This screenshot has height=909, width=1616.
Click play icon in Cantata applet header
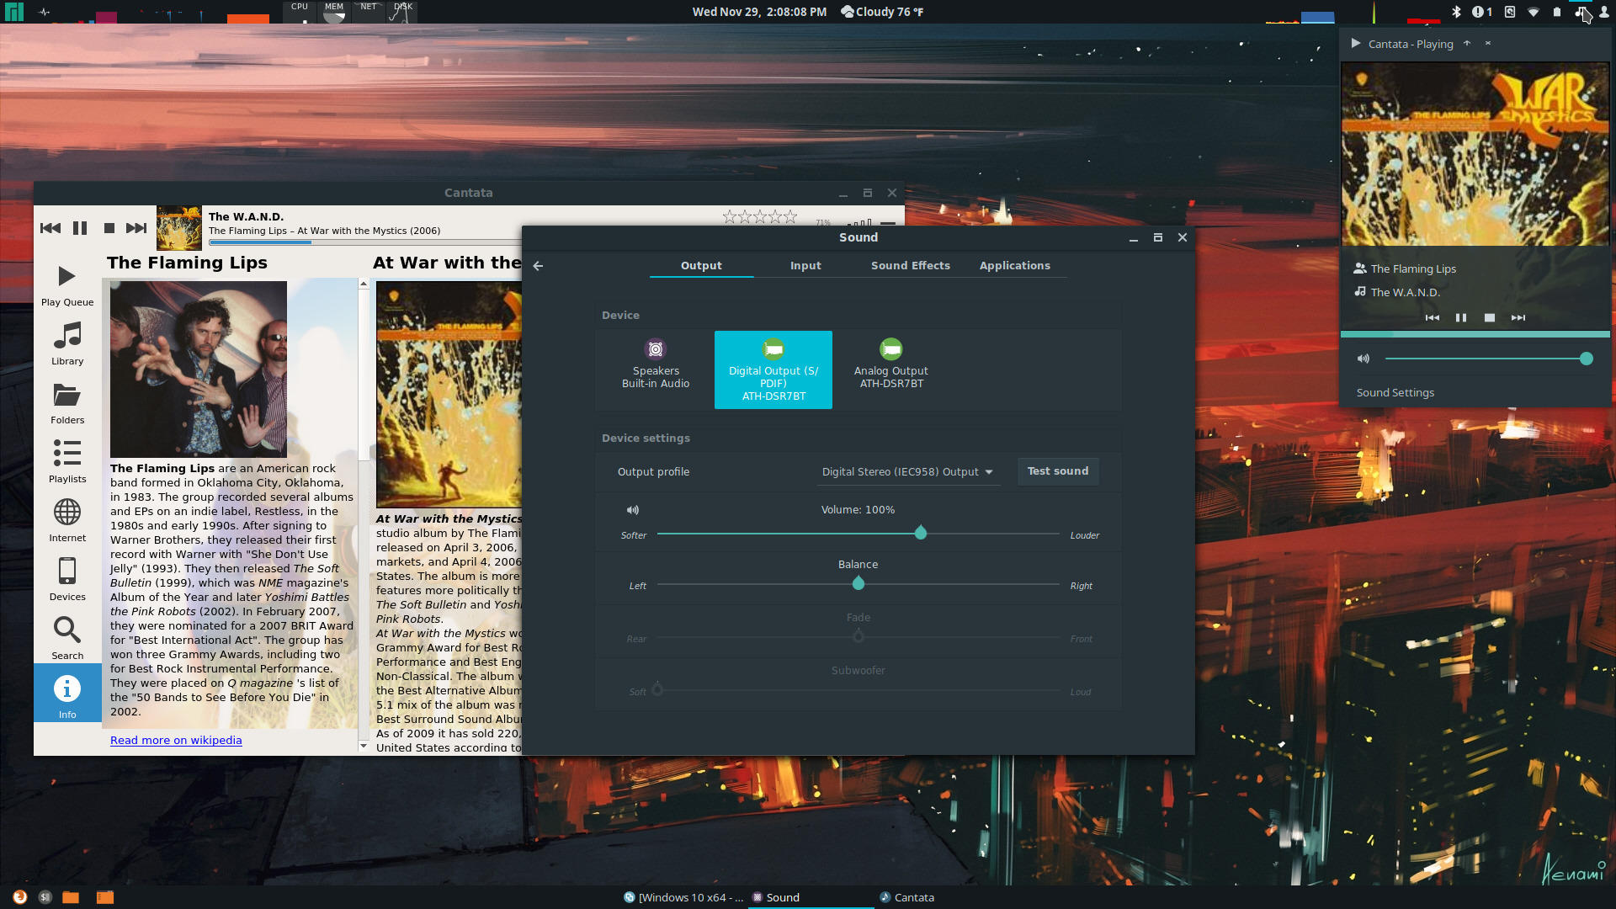coord(1356,44)
